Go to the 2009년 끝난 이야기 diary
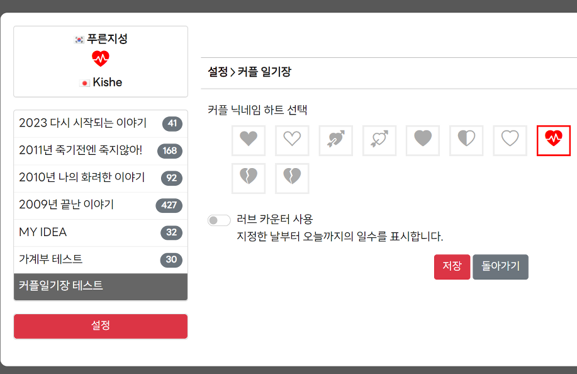 (x=66, y=205)
